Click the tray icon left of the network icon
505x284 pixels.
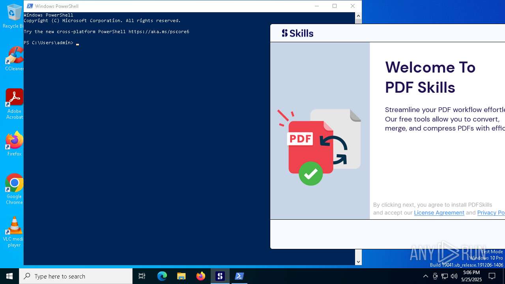point(435,276)
